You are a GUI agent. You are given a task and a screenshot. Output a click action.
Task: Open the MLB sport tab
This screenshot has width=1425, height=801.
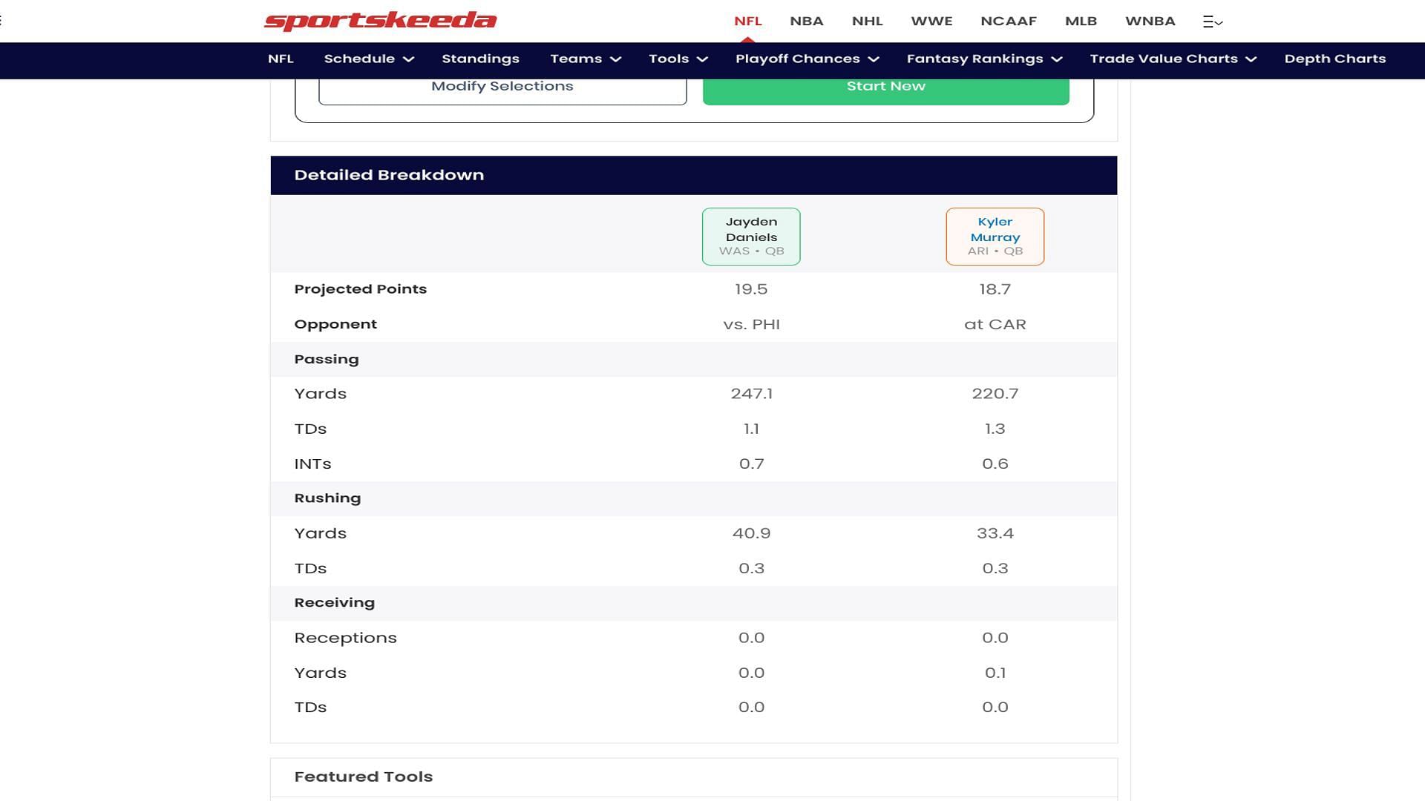click(1081, 21)
